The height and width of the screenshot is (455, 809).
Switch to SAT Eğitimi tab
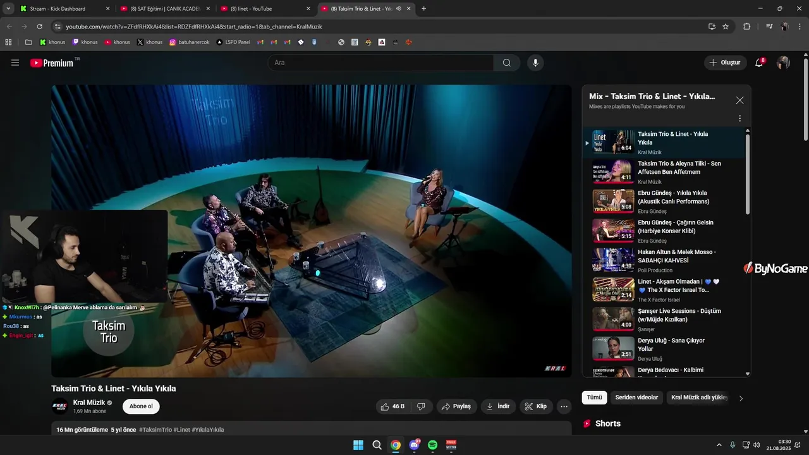coord(164,9)
